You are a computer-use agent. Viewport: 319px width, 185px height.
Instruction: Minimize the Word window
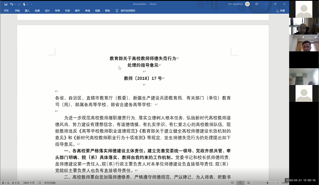tap(266, 4)
